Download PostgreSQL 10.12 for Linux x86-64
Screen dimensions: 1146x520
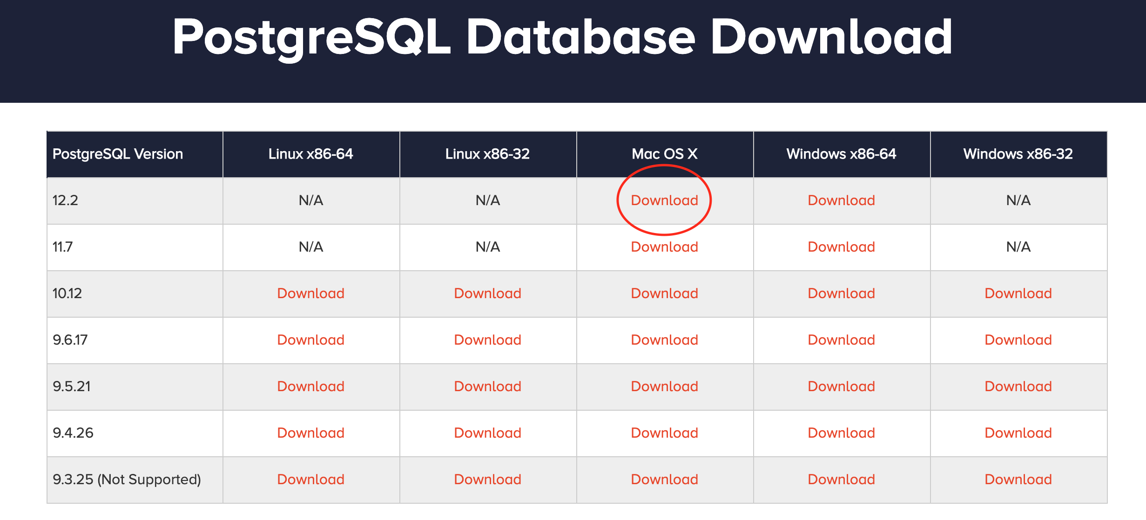pos(310,293)
